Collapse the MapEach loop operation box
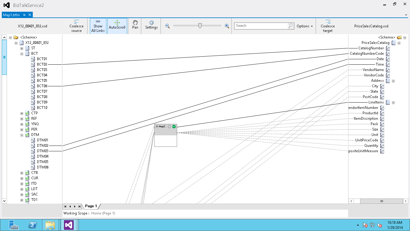This screenshot has height=231, width=410. 174,127
